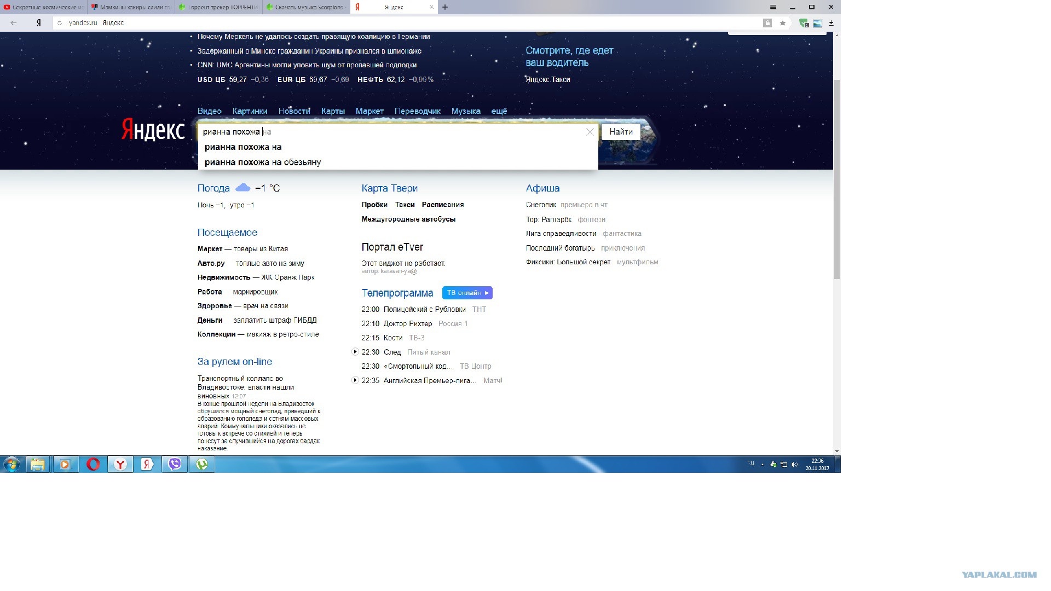Switch to the YouTube 'Секретные космические' tab
Viewport: 1051px width, 591px height.
pyautogui.click(x=44, y=7)
